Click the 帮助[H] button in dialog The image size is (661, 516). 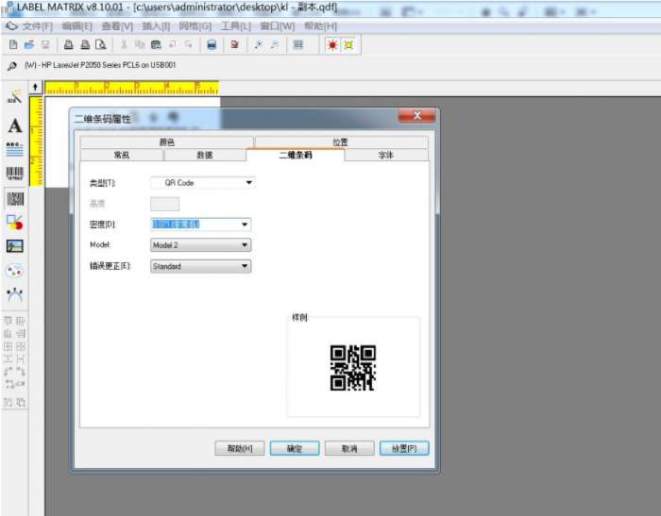pos(240,449)
